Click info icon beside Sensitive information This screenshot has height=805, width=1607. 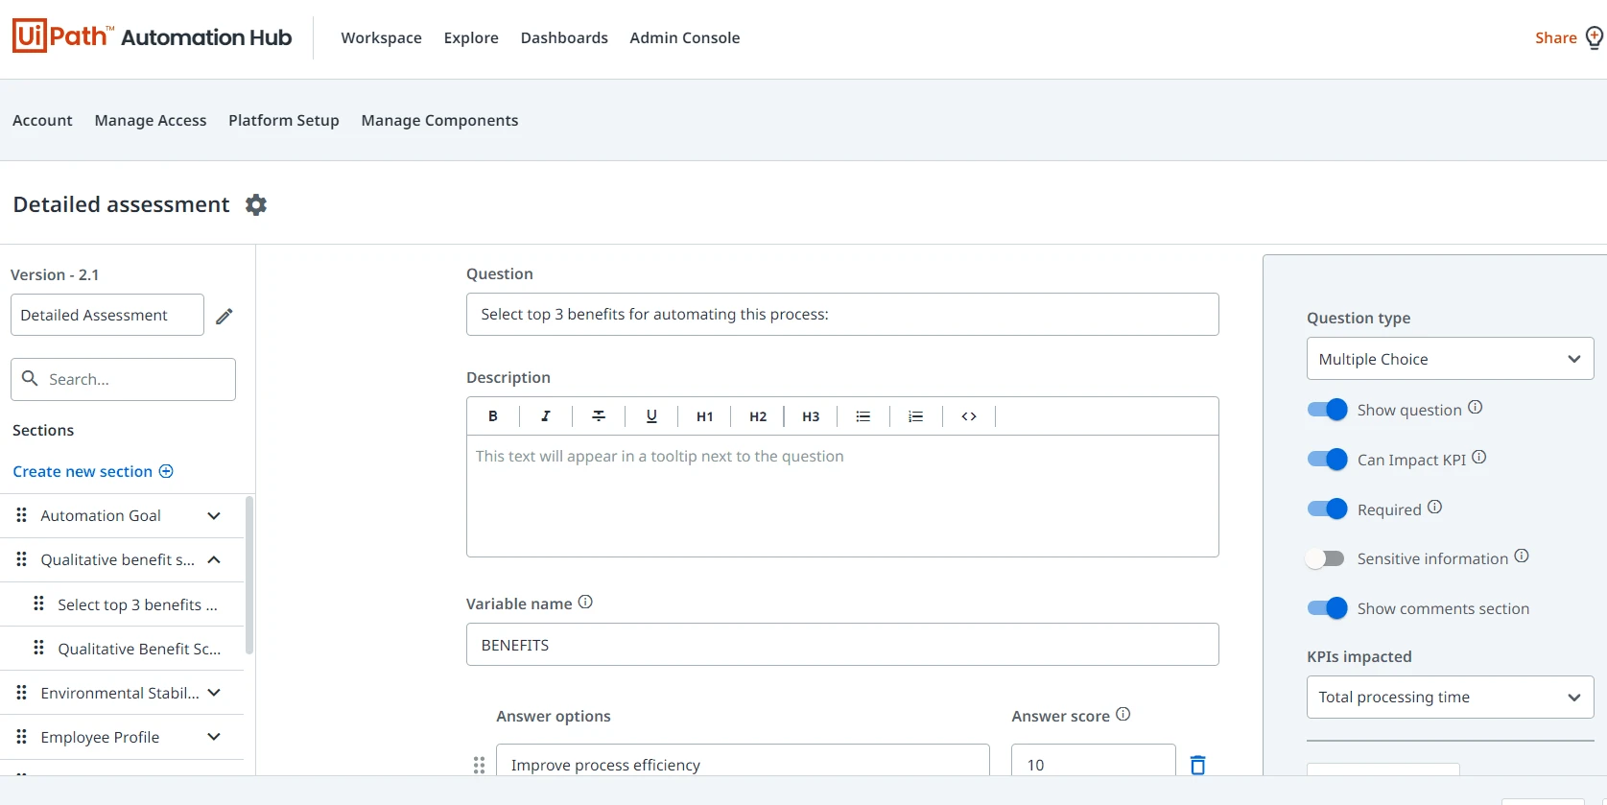pyautogui.click(x=1522, y=556)
